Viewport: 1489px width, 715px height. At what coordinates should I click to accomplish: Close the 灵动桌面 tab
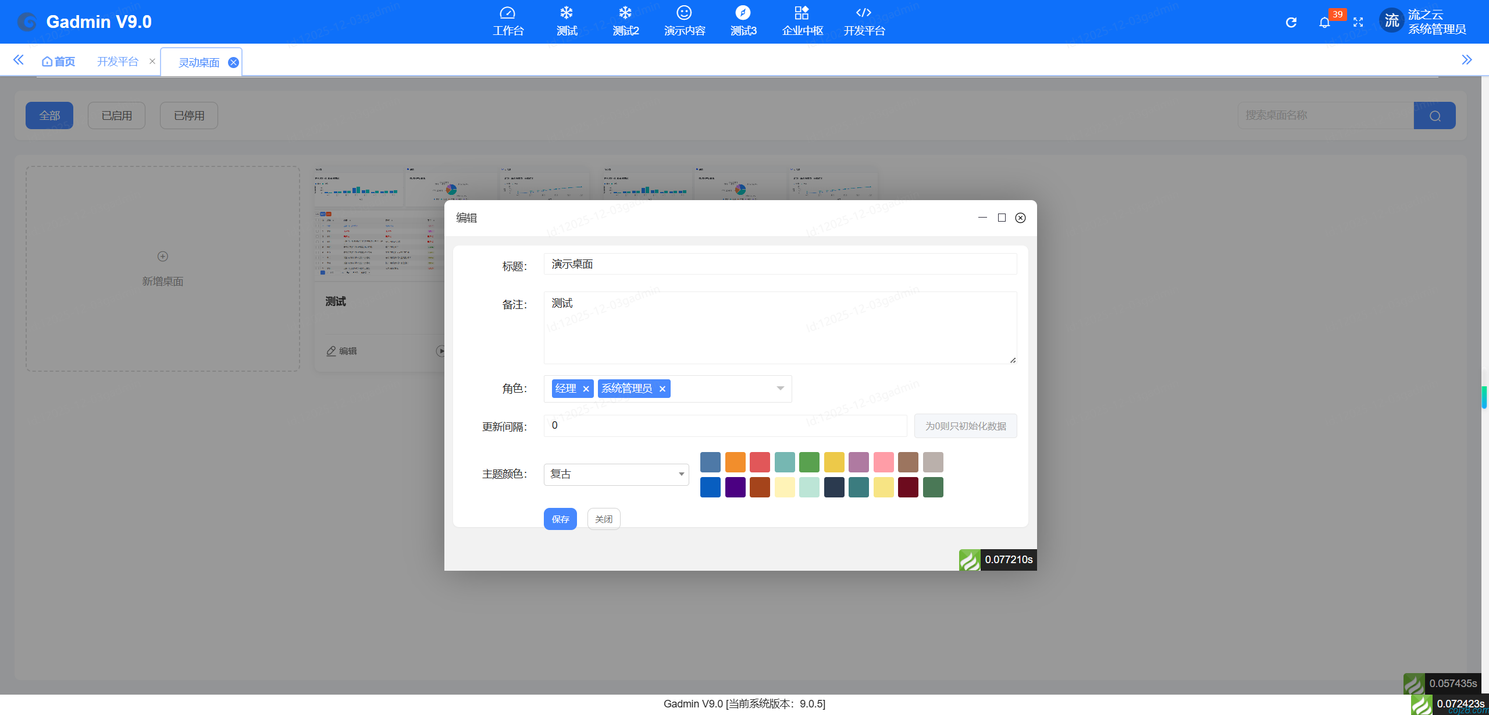click(x=234, y=62)
